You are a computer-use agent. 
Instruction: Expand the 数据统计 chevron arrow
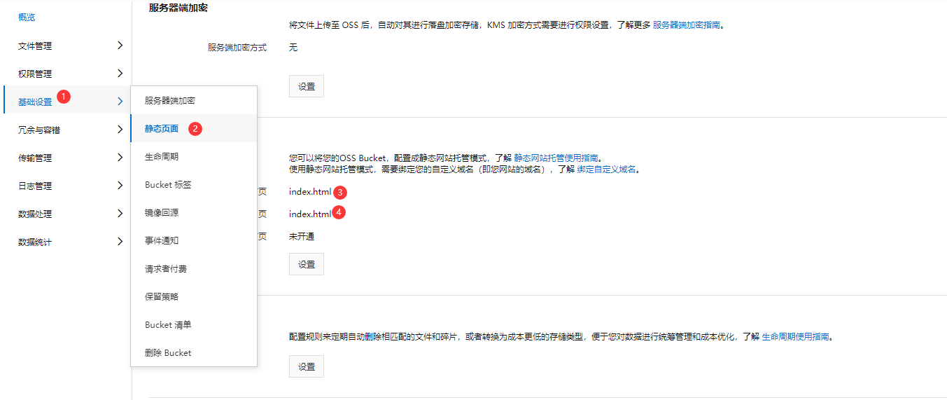click(120, 242)
